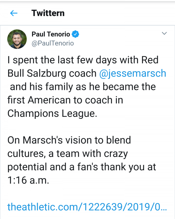The height and width of the screenshot is (219, 175).
Task: Select the first tweet paragraph text
Action: 87,87
